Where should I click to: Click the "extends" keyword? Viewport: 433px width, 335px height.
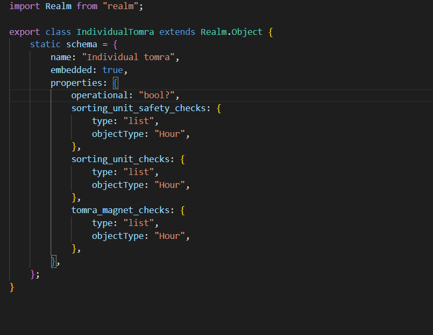pos(177,32)
